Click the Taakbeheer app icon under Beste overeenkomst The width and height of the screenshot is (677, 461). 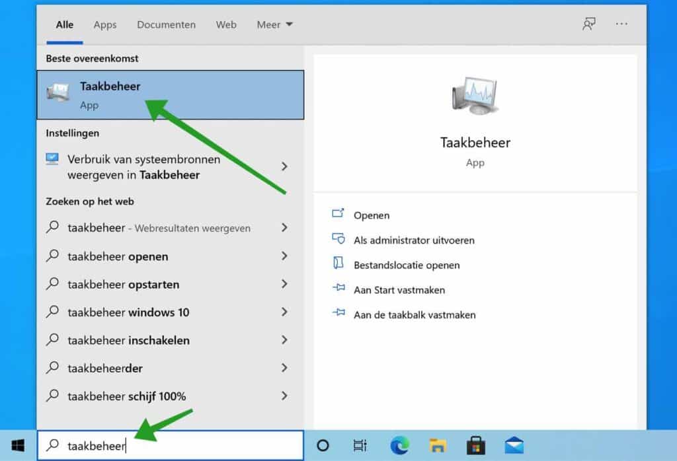point(59,92)
